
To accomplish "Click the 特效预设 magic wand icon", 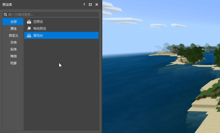I will point(29,28).
